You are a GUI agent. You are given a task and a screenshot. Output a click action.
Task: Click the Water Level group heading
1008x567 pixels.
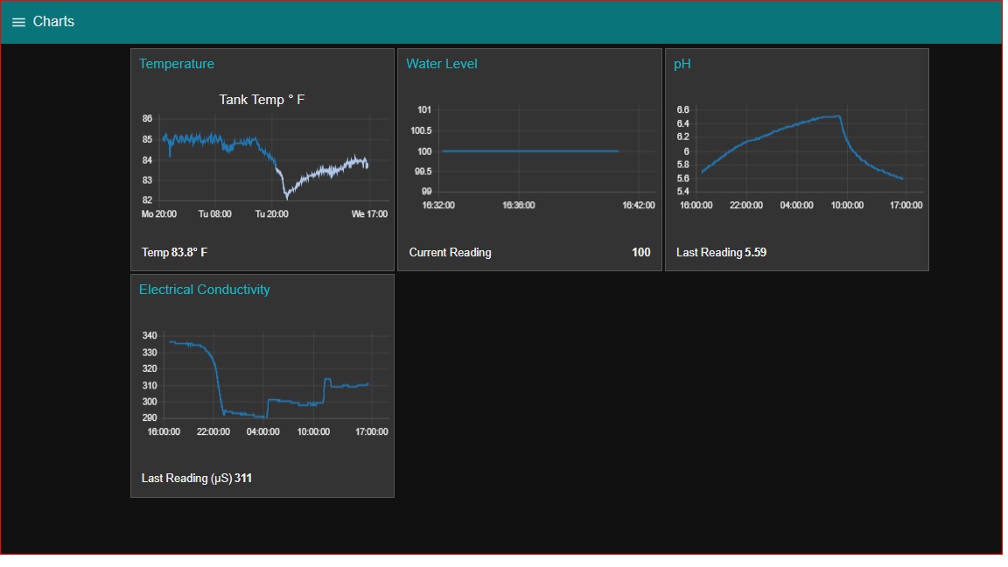tap(442, 64)
